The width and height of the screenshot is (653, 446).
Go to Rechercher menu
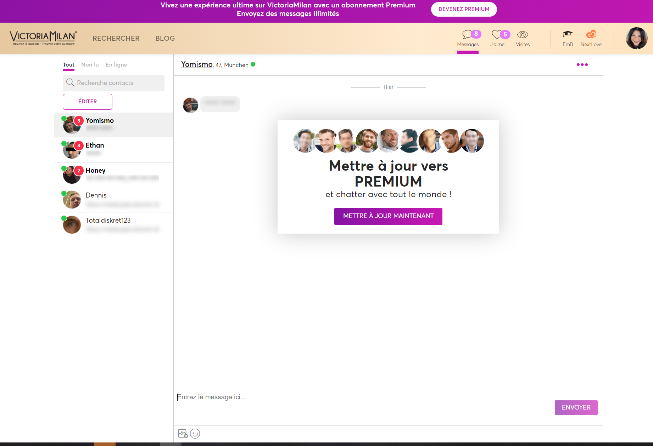click(116, 38)
